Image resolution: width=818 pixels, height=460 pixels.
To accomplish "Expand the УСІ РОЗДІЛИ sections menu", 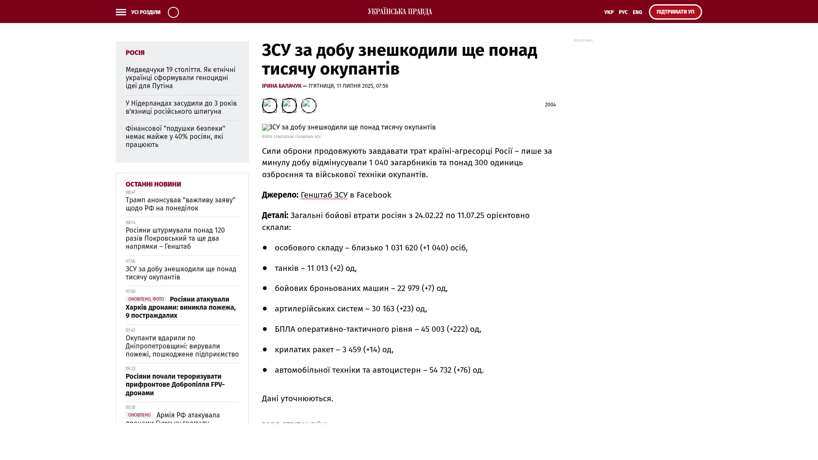I will [145, 12].
